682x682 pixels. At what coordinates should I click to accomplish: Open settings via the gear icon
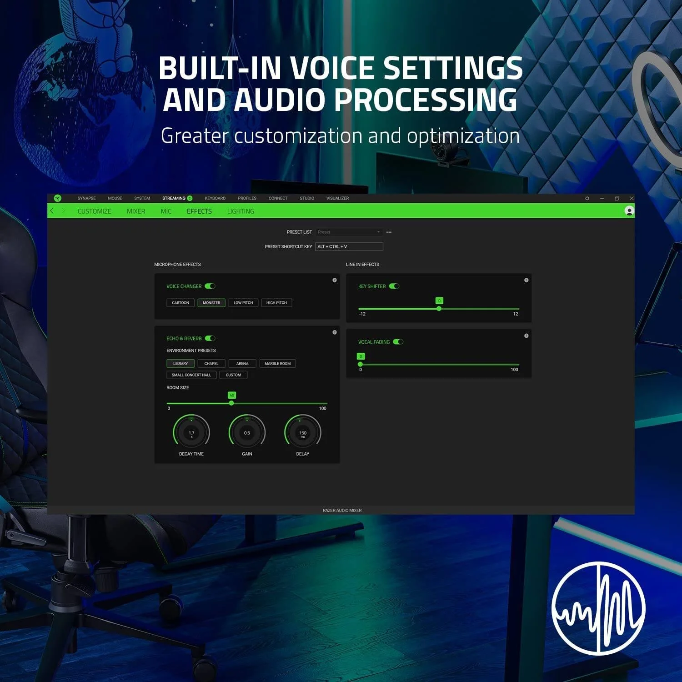pyautogui.click(x=587, y=198)
